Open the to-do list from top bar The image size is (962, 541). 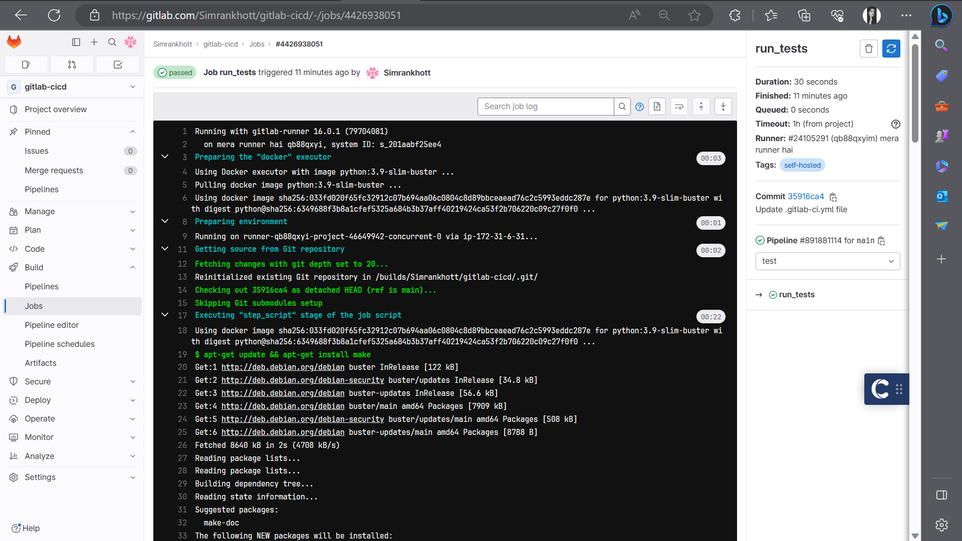coord(117,65)
